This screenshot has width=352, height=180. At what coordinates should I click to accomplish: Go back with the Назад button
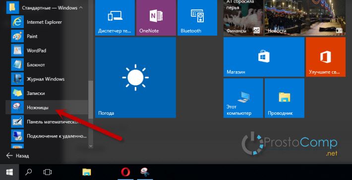click(17, 156)
